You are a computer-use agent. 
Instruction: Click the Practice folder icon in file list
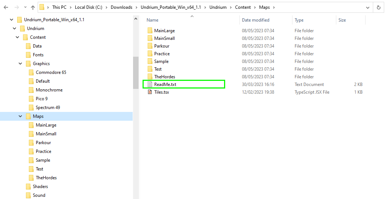[x=150, y=54]
